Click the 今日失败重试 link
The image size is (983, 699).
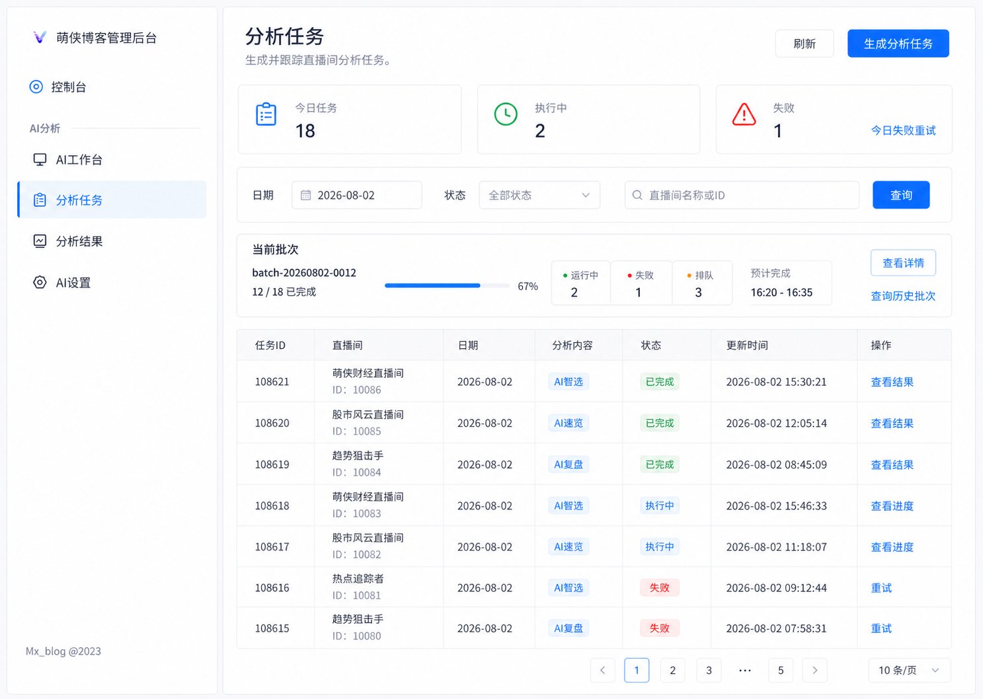903,130
